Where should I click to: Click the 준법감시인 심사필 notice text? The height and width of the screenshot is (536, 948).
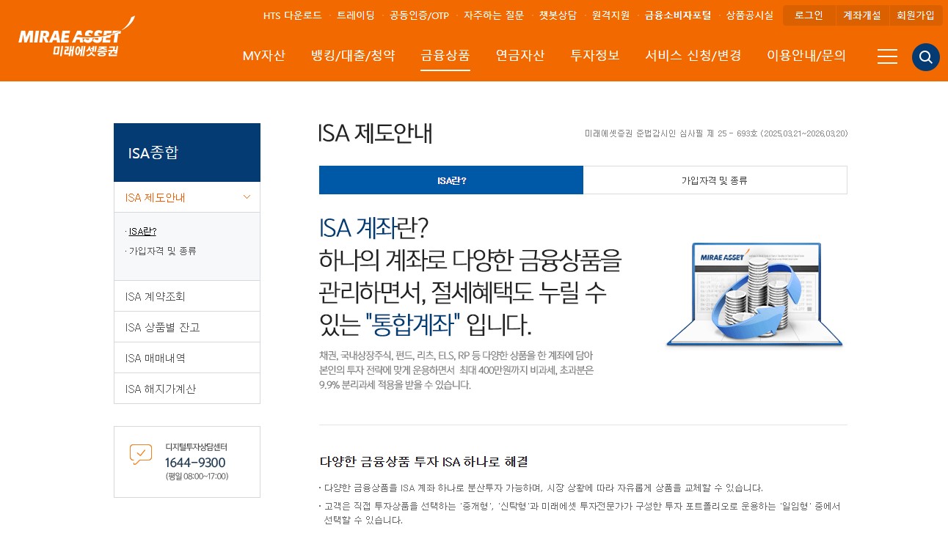[716, 133]
